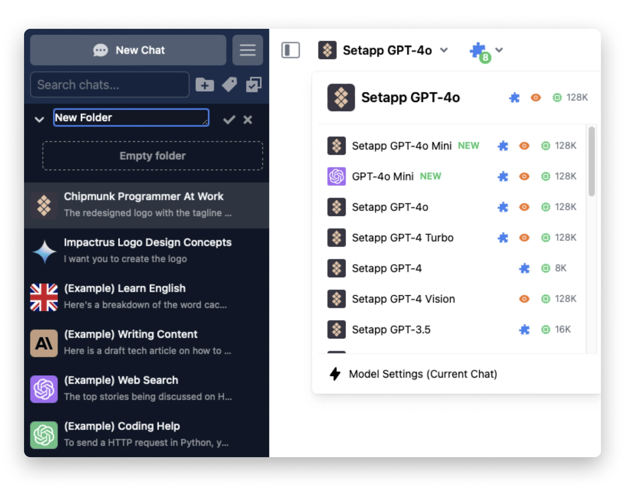Start a New Chat
Screen dimensions: 625x486
[128, 50]
